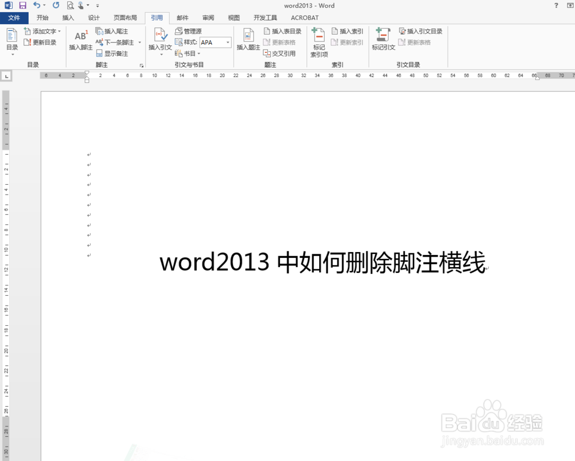575x461 pixels.
Task: Click Cross-reference (交叉引用)
Action: coord(279,54)
